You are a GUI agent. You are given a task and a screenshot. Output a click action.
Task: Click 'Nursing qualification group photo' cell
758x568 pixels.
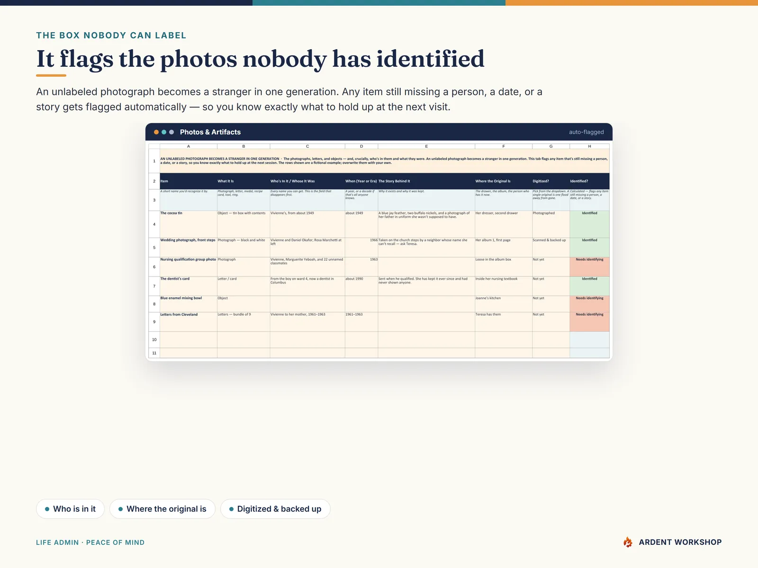point(189,267)
